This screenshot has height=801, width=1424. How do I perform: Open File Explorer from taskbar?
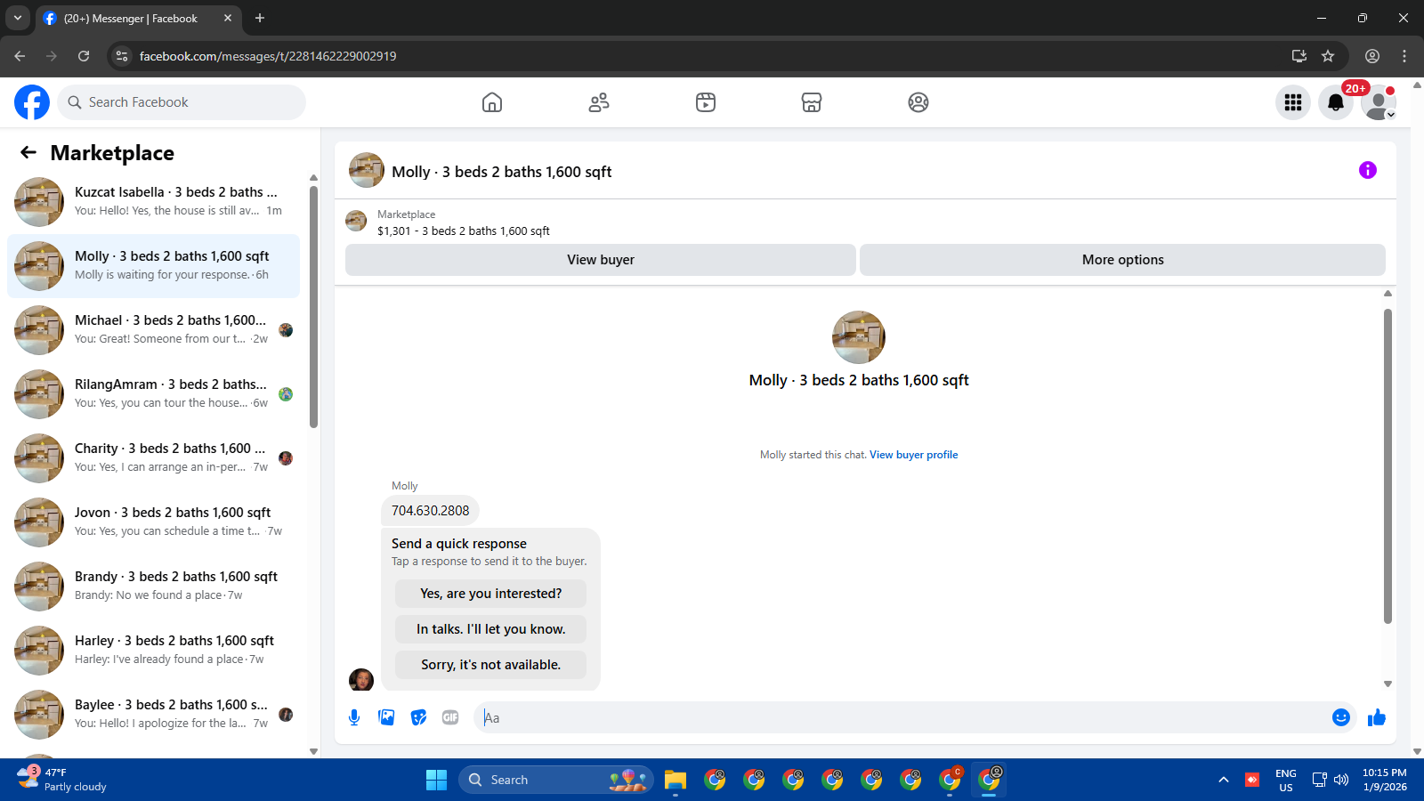coord(676,780)
